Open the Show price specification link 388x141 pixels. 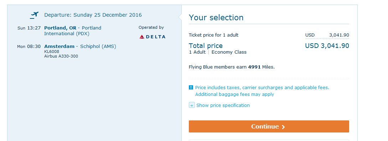coord(223,105)
